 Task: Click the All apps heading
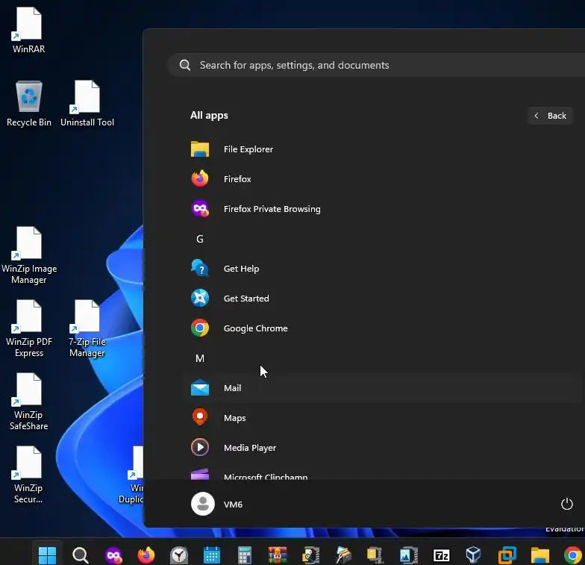tap(209, 115)
